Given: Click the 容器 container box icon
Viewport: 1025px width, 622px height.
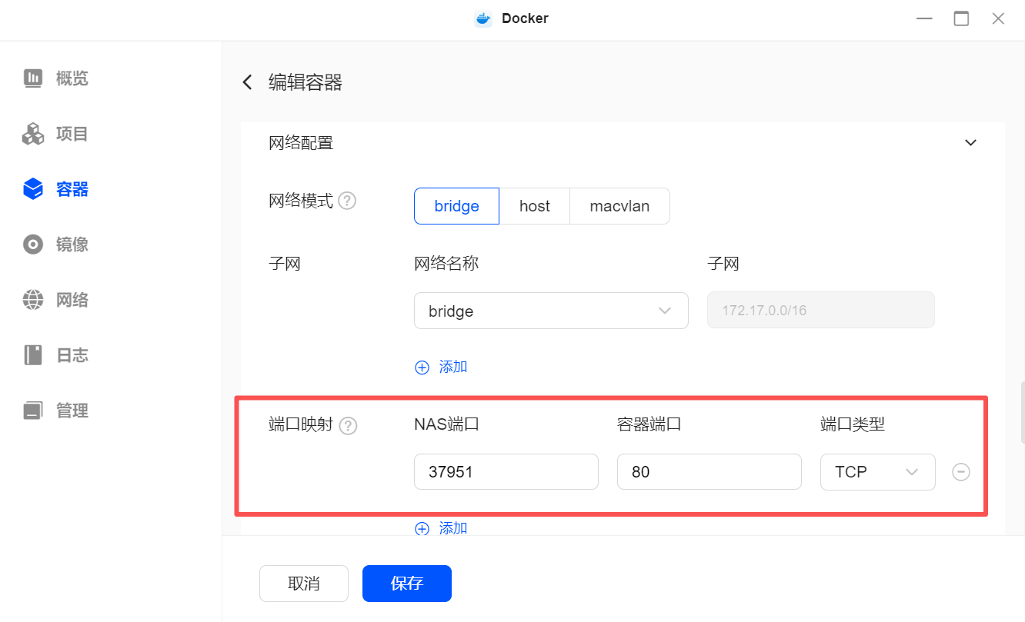Looking at the screenshot, I should (x=33, y=189).
